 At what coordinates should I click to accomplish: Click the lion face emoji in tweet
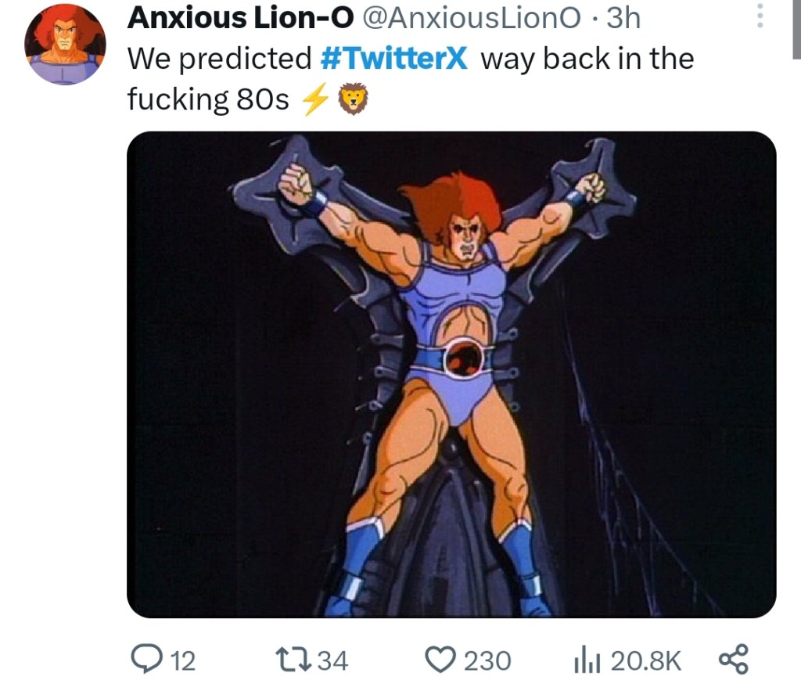[x=351, y=100]
